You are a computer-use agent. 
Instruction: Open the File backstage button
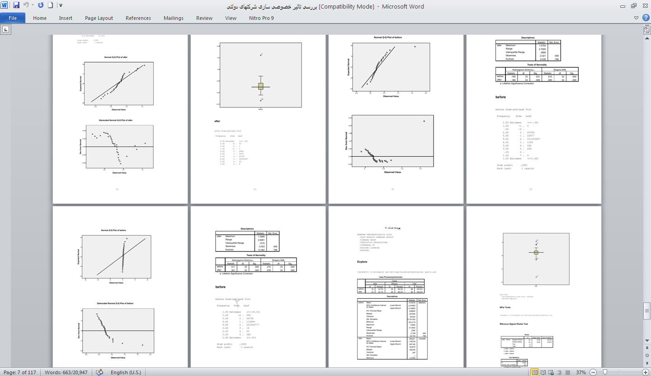(x=13, y=18)
